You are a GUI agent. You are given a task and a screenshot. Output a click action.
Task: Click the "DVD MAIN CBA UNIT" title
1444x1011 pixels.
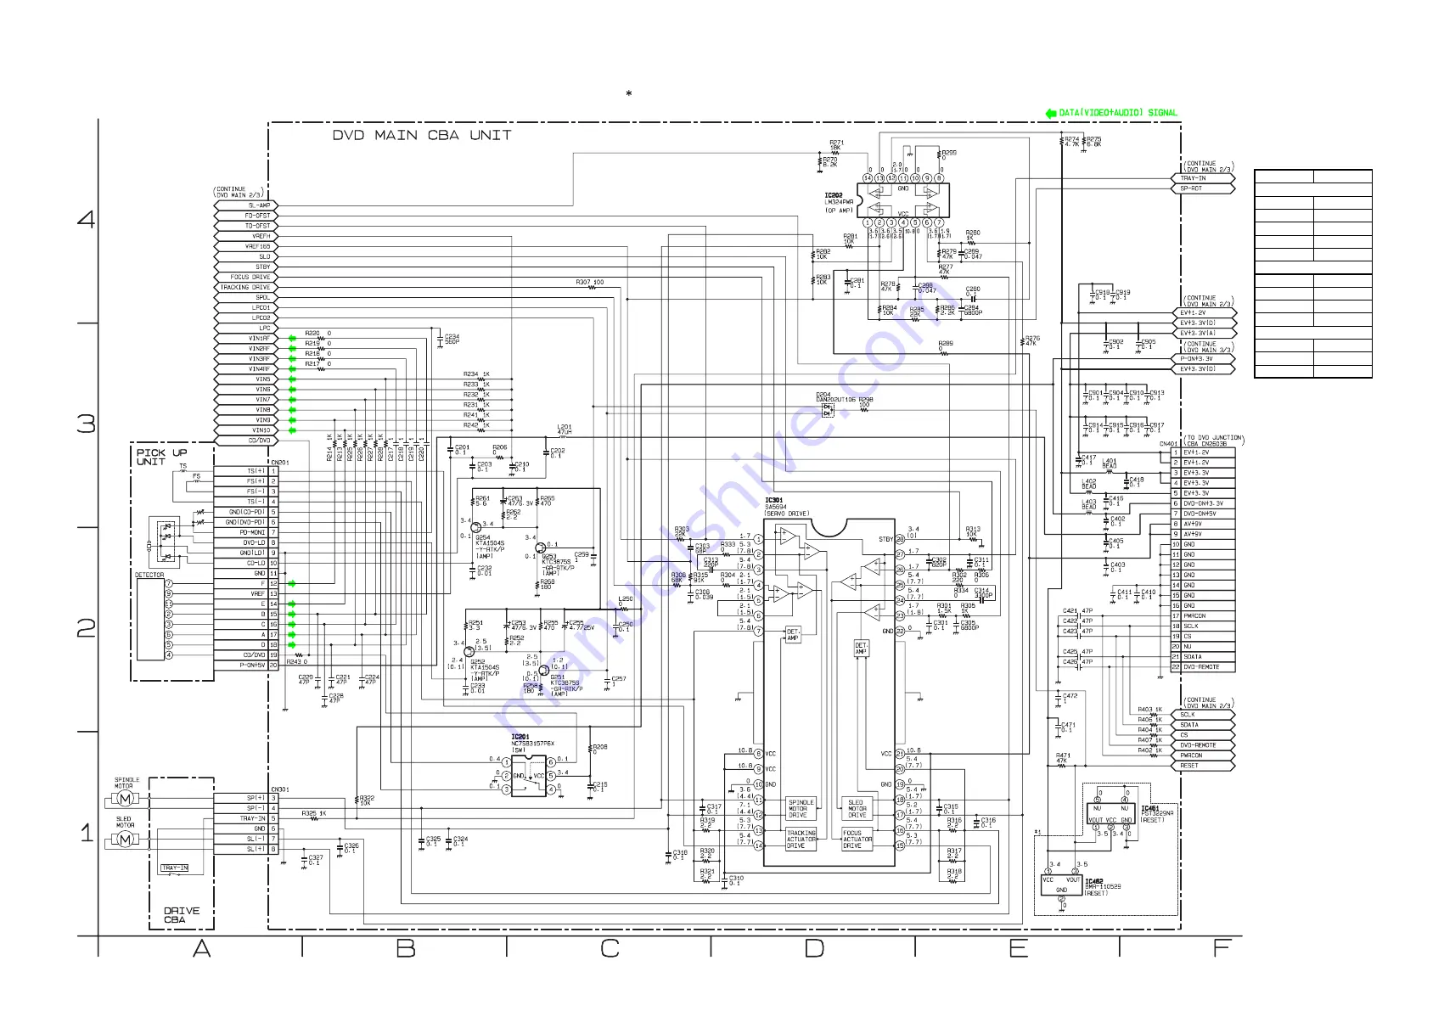pos(422,135)
